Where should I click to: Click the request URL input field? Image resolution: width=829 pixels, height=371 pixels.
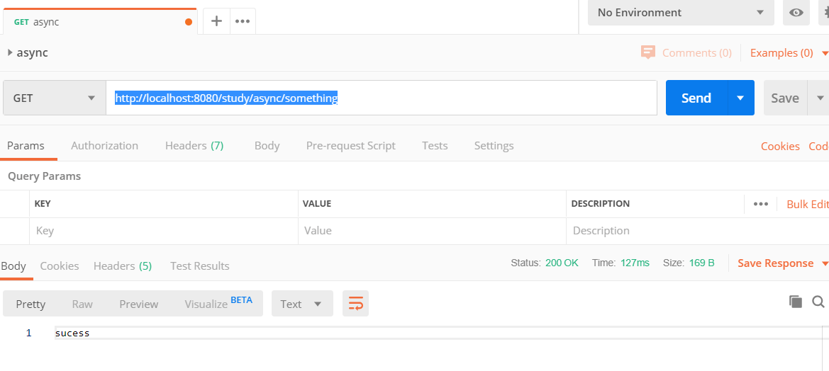pyautogui.click(x=382, y=98)
